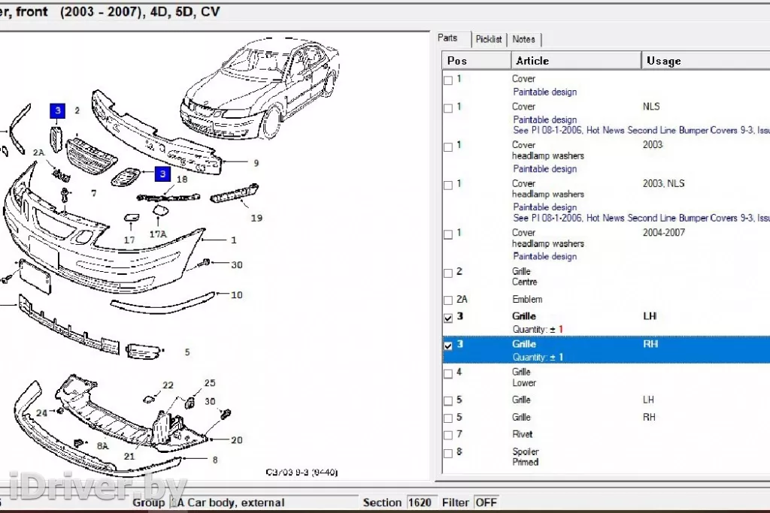Click callout number 21 in the diagram
This screenshot has width=770, height=513.
129,457
